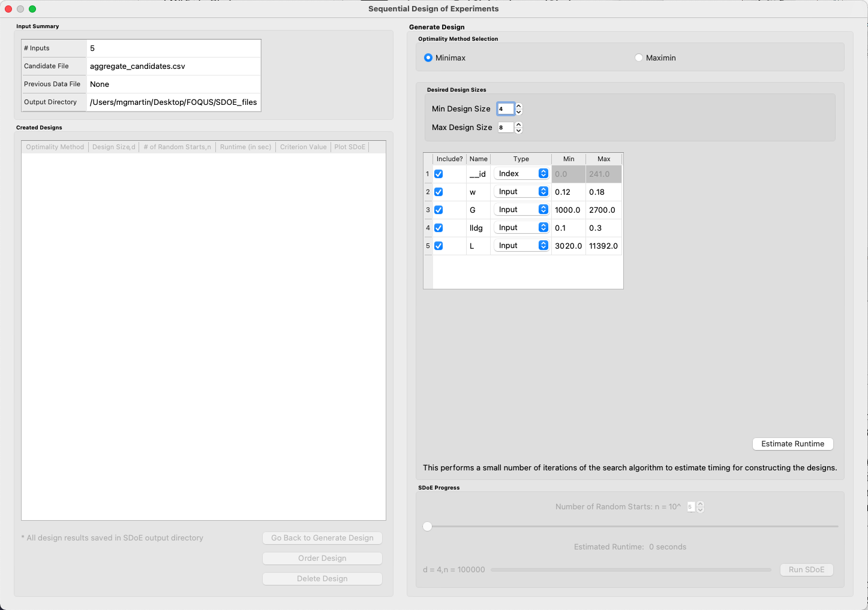Open the Type dropdown for G
The width and height of the screenshot is (868, 610).
click(x=521, y=210)
